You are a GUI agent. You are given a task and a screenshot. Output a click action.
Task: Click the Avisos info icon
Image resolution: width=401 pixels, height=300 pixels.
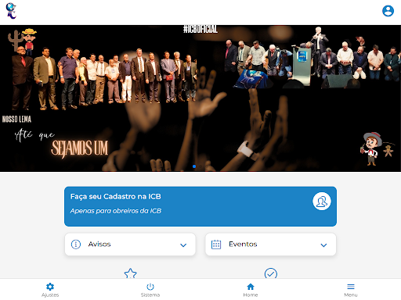(76, 245)
